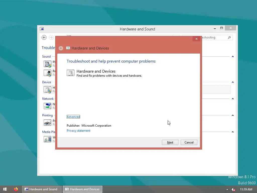
Task: Open the Windows Start button
Action: pos(5,189)
